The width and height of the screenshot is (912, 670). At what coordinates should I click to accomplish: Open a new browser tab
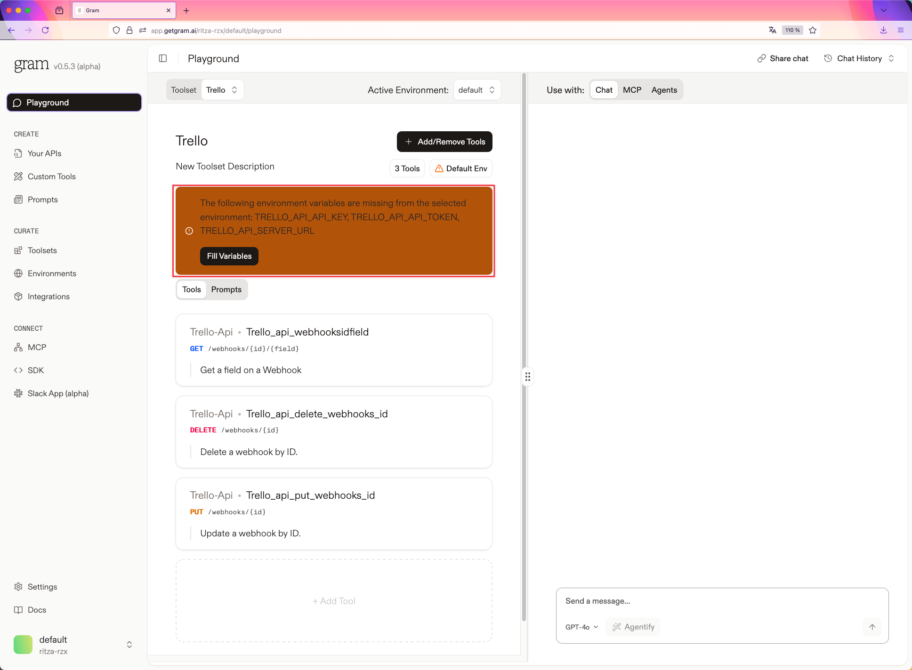coord(186,10)
